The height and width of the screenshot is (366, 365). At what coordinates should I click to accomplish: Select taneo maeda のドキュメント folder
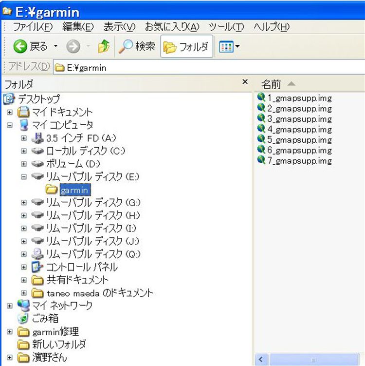point(100,293)
